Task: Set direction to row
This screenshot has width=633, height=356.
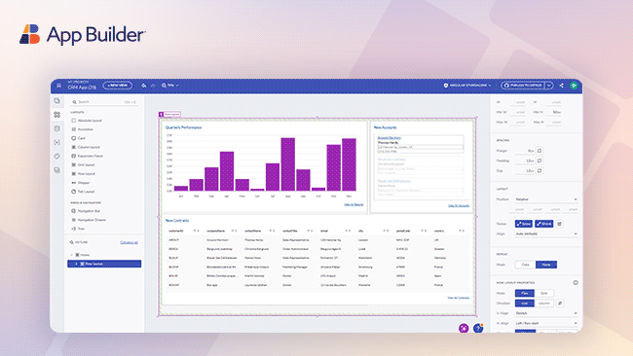Action: pos(524,303)
